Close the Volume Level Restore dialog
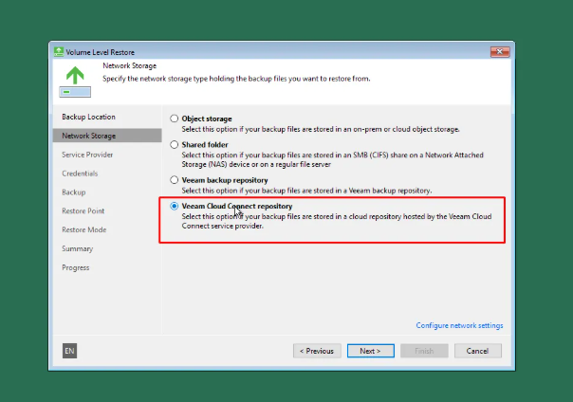The height and width of the screenshot is (402, 573). (x=501, y=49)
